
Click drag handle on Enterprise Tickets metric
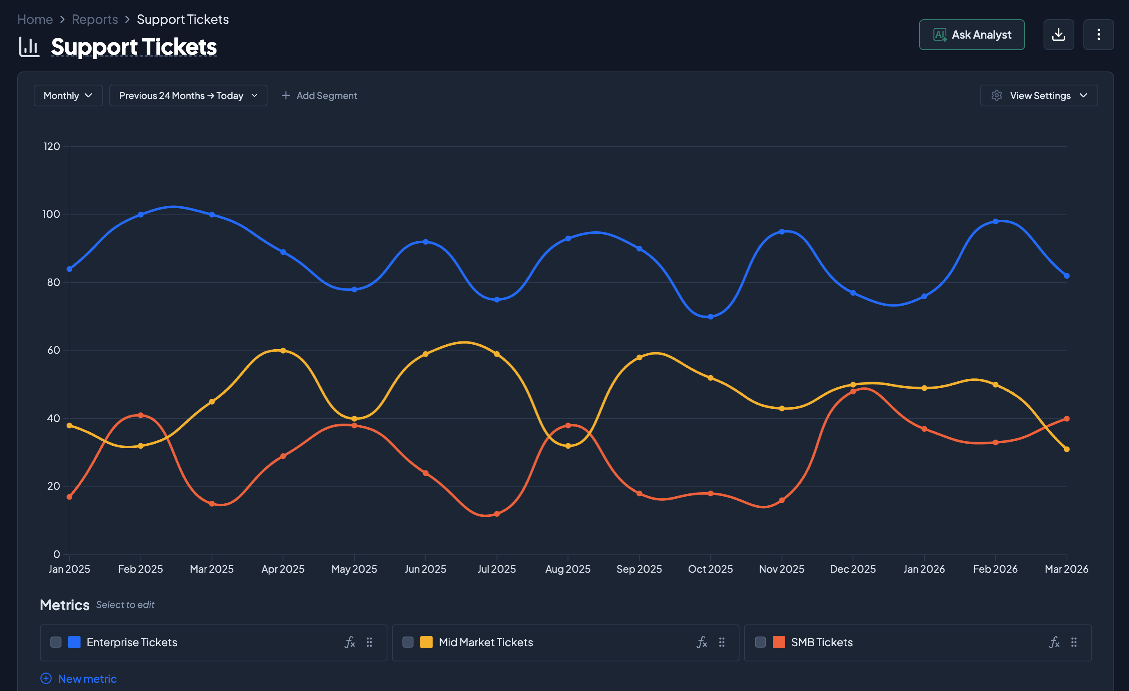tap(369, 643)
